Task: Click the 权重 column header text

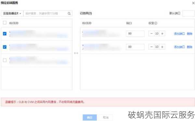Action: [x=151, y=23]
